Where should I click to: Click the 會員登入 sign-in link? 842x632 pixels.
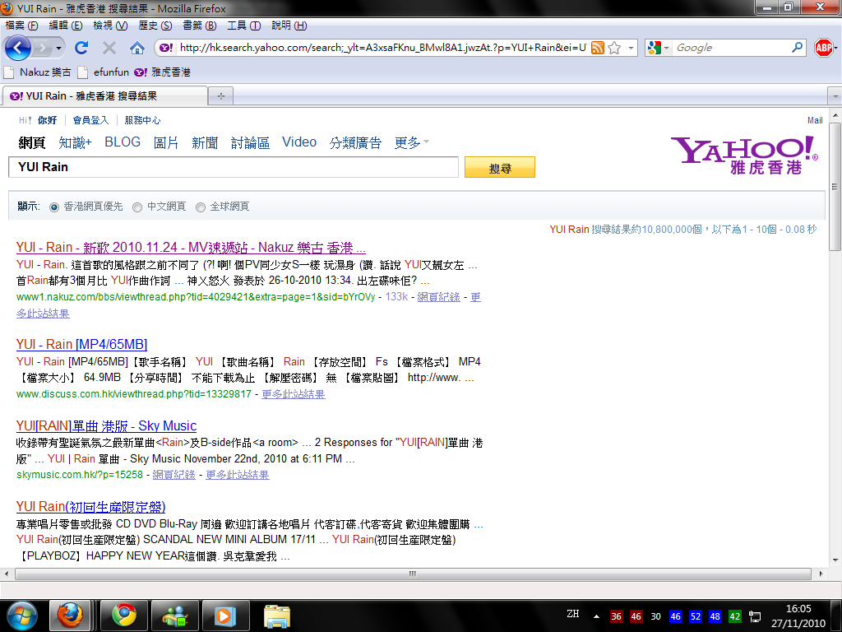click(x=90, y=120)
